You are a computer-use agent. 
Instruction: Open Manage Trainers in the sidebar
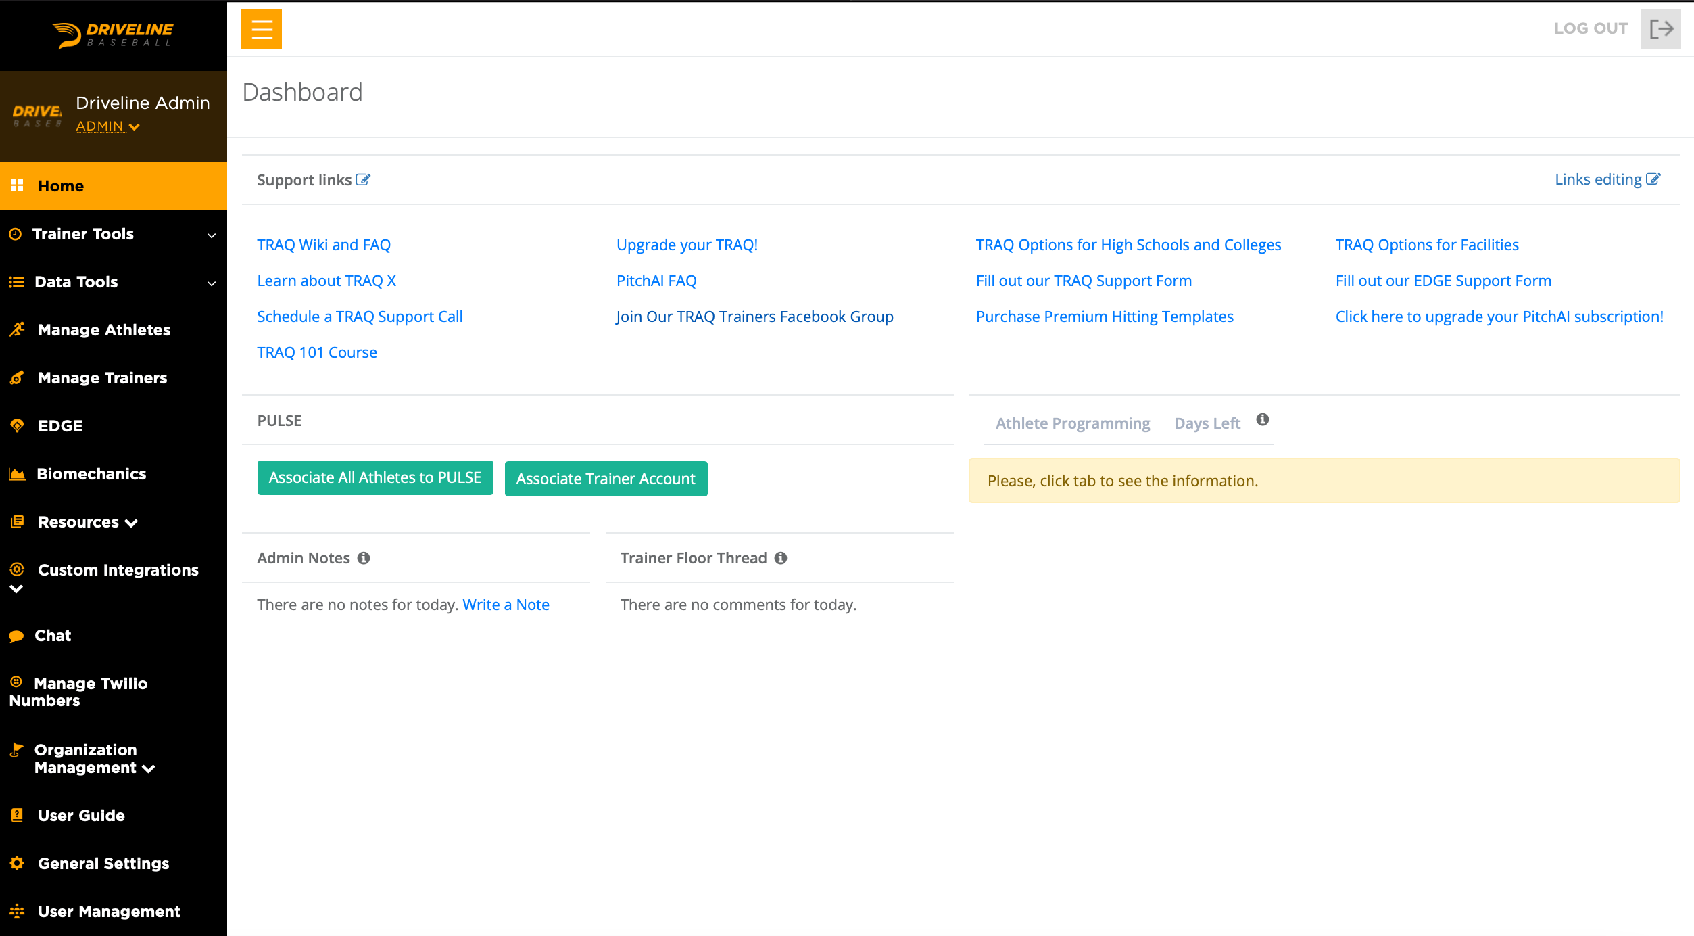coord(114,377)
